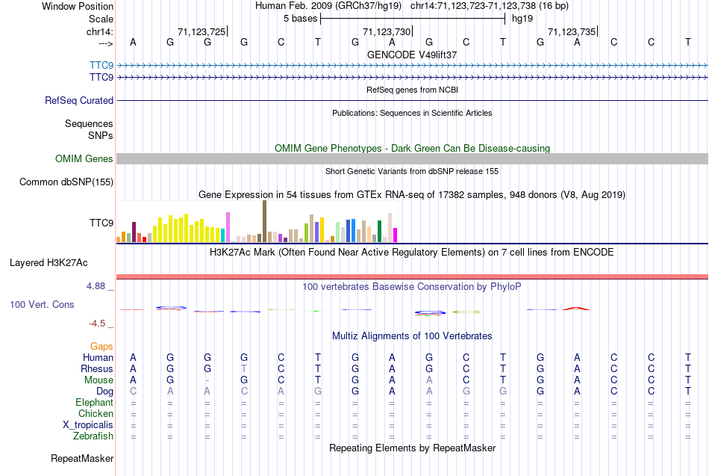Viewport: 709px width, 476px height.
Task: Click Publications: Sequences in Scientific Articles title
Action: point(412,113)
